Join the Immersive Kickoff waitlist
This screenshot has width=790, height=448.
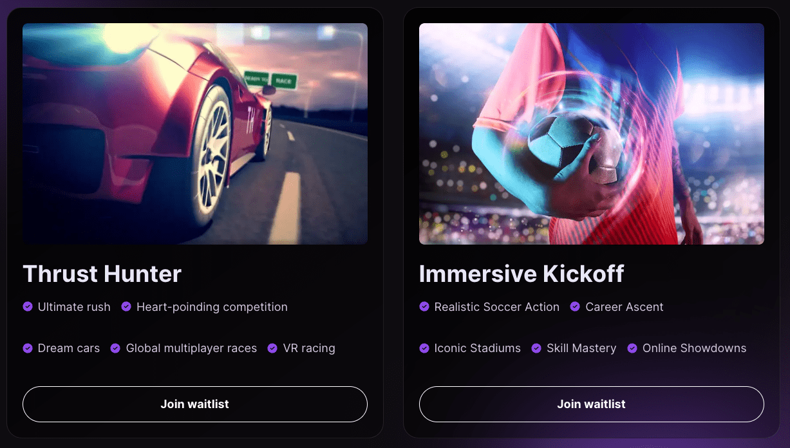(592, 404)
